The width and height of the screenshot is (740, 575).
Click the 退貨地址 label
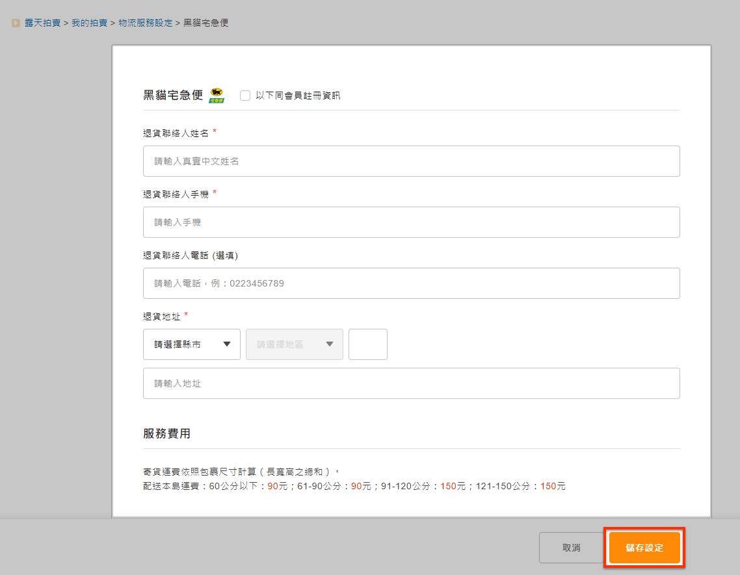click(162, 316)
